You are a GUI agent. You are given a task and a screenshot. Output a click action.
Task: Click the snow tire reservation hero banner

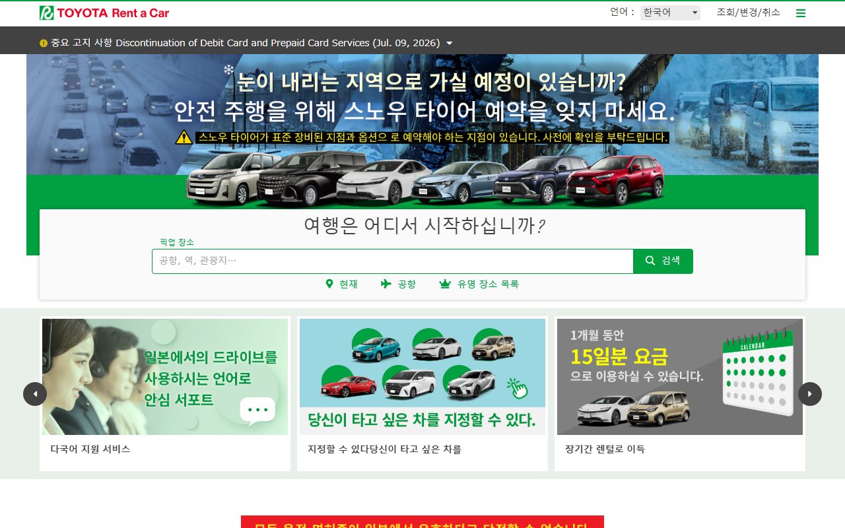[422, 131]
